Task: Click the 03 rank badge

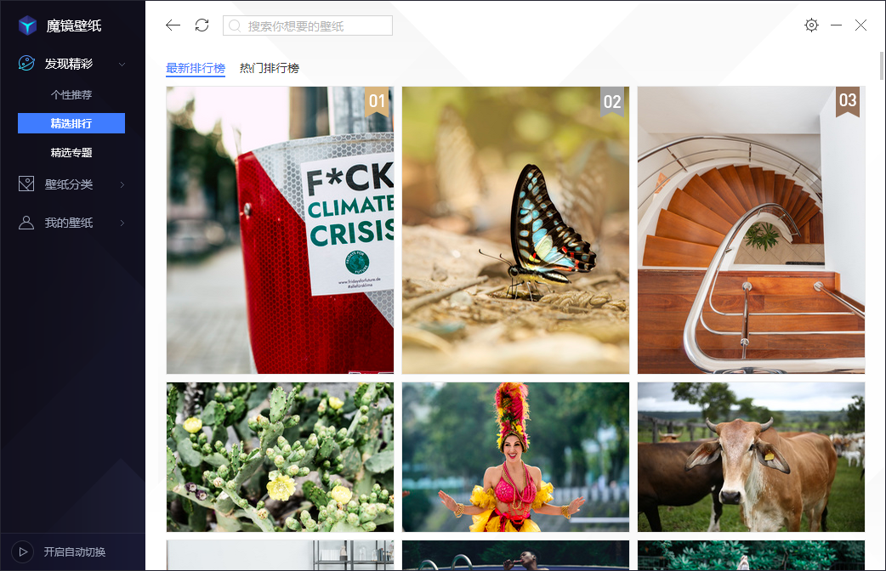Action: tap(848, 102)
